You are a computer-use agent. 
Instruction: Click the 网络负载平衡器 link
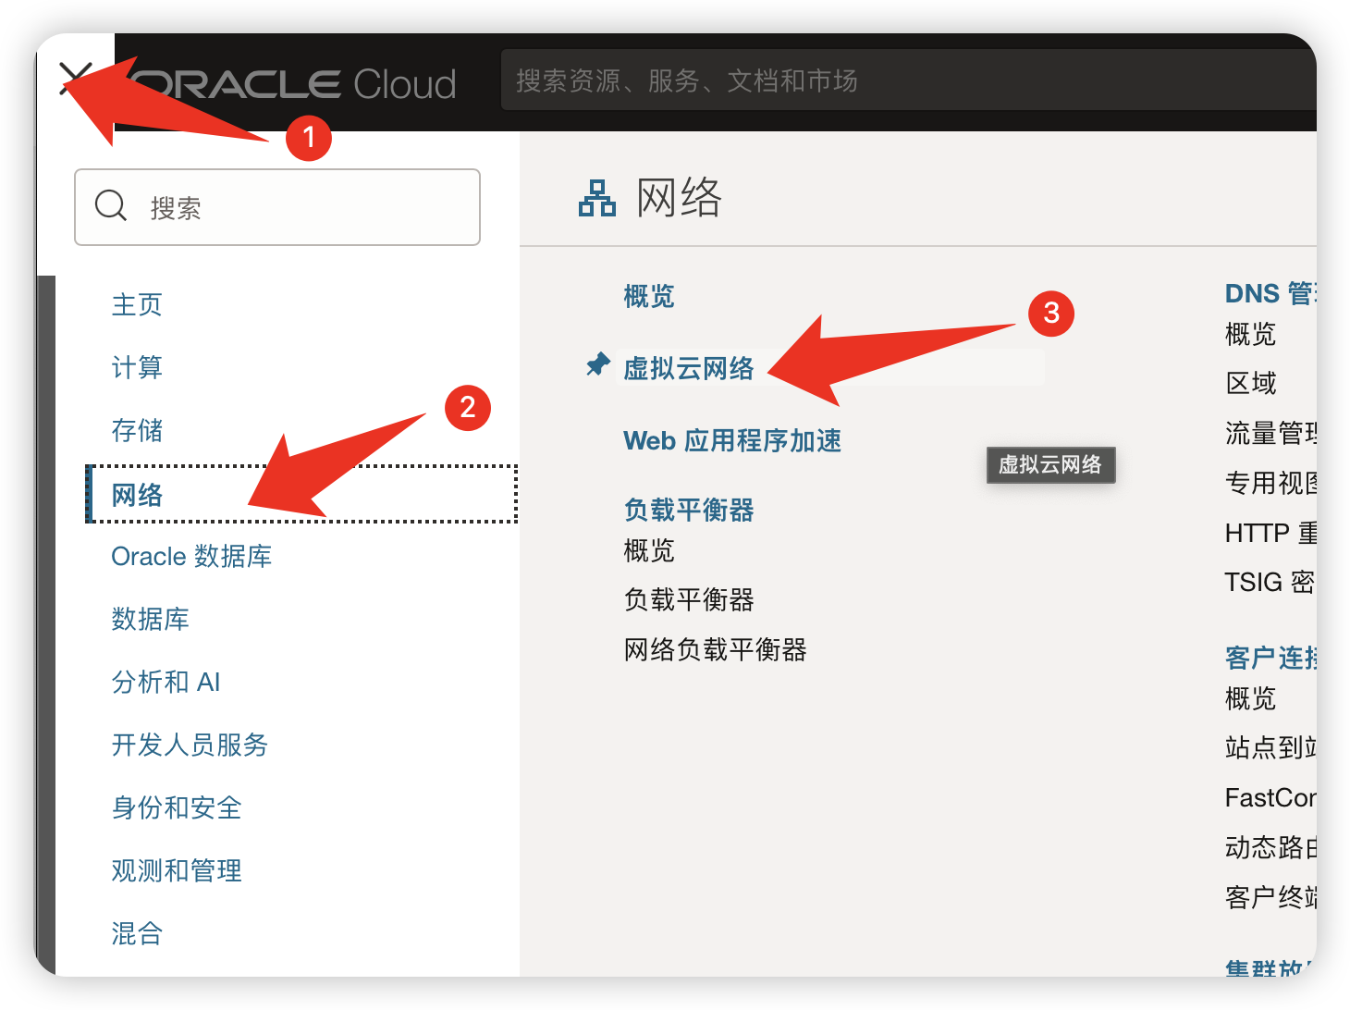tap(715, 650)
